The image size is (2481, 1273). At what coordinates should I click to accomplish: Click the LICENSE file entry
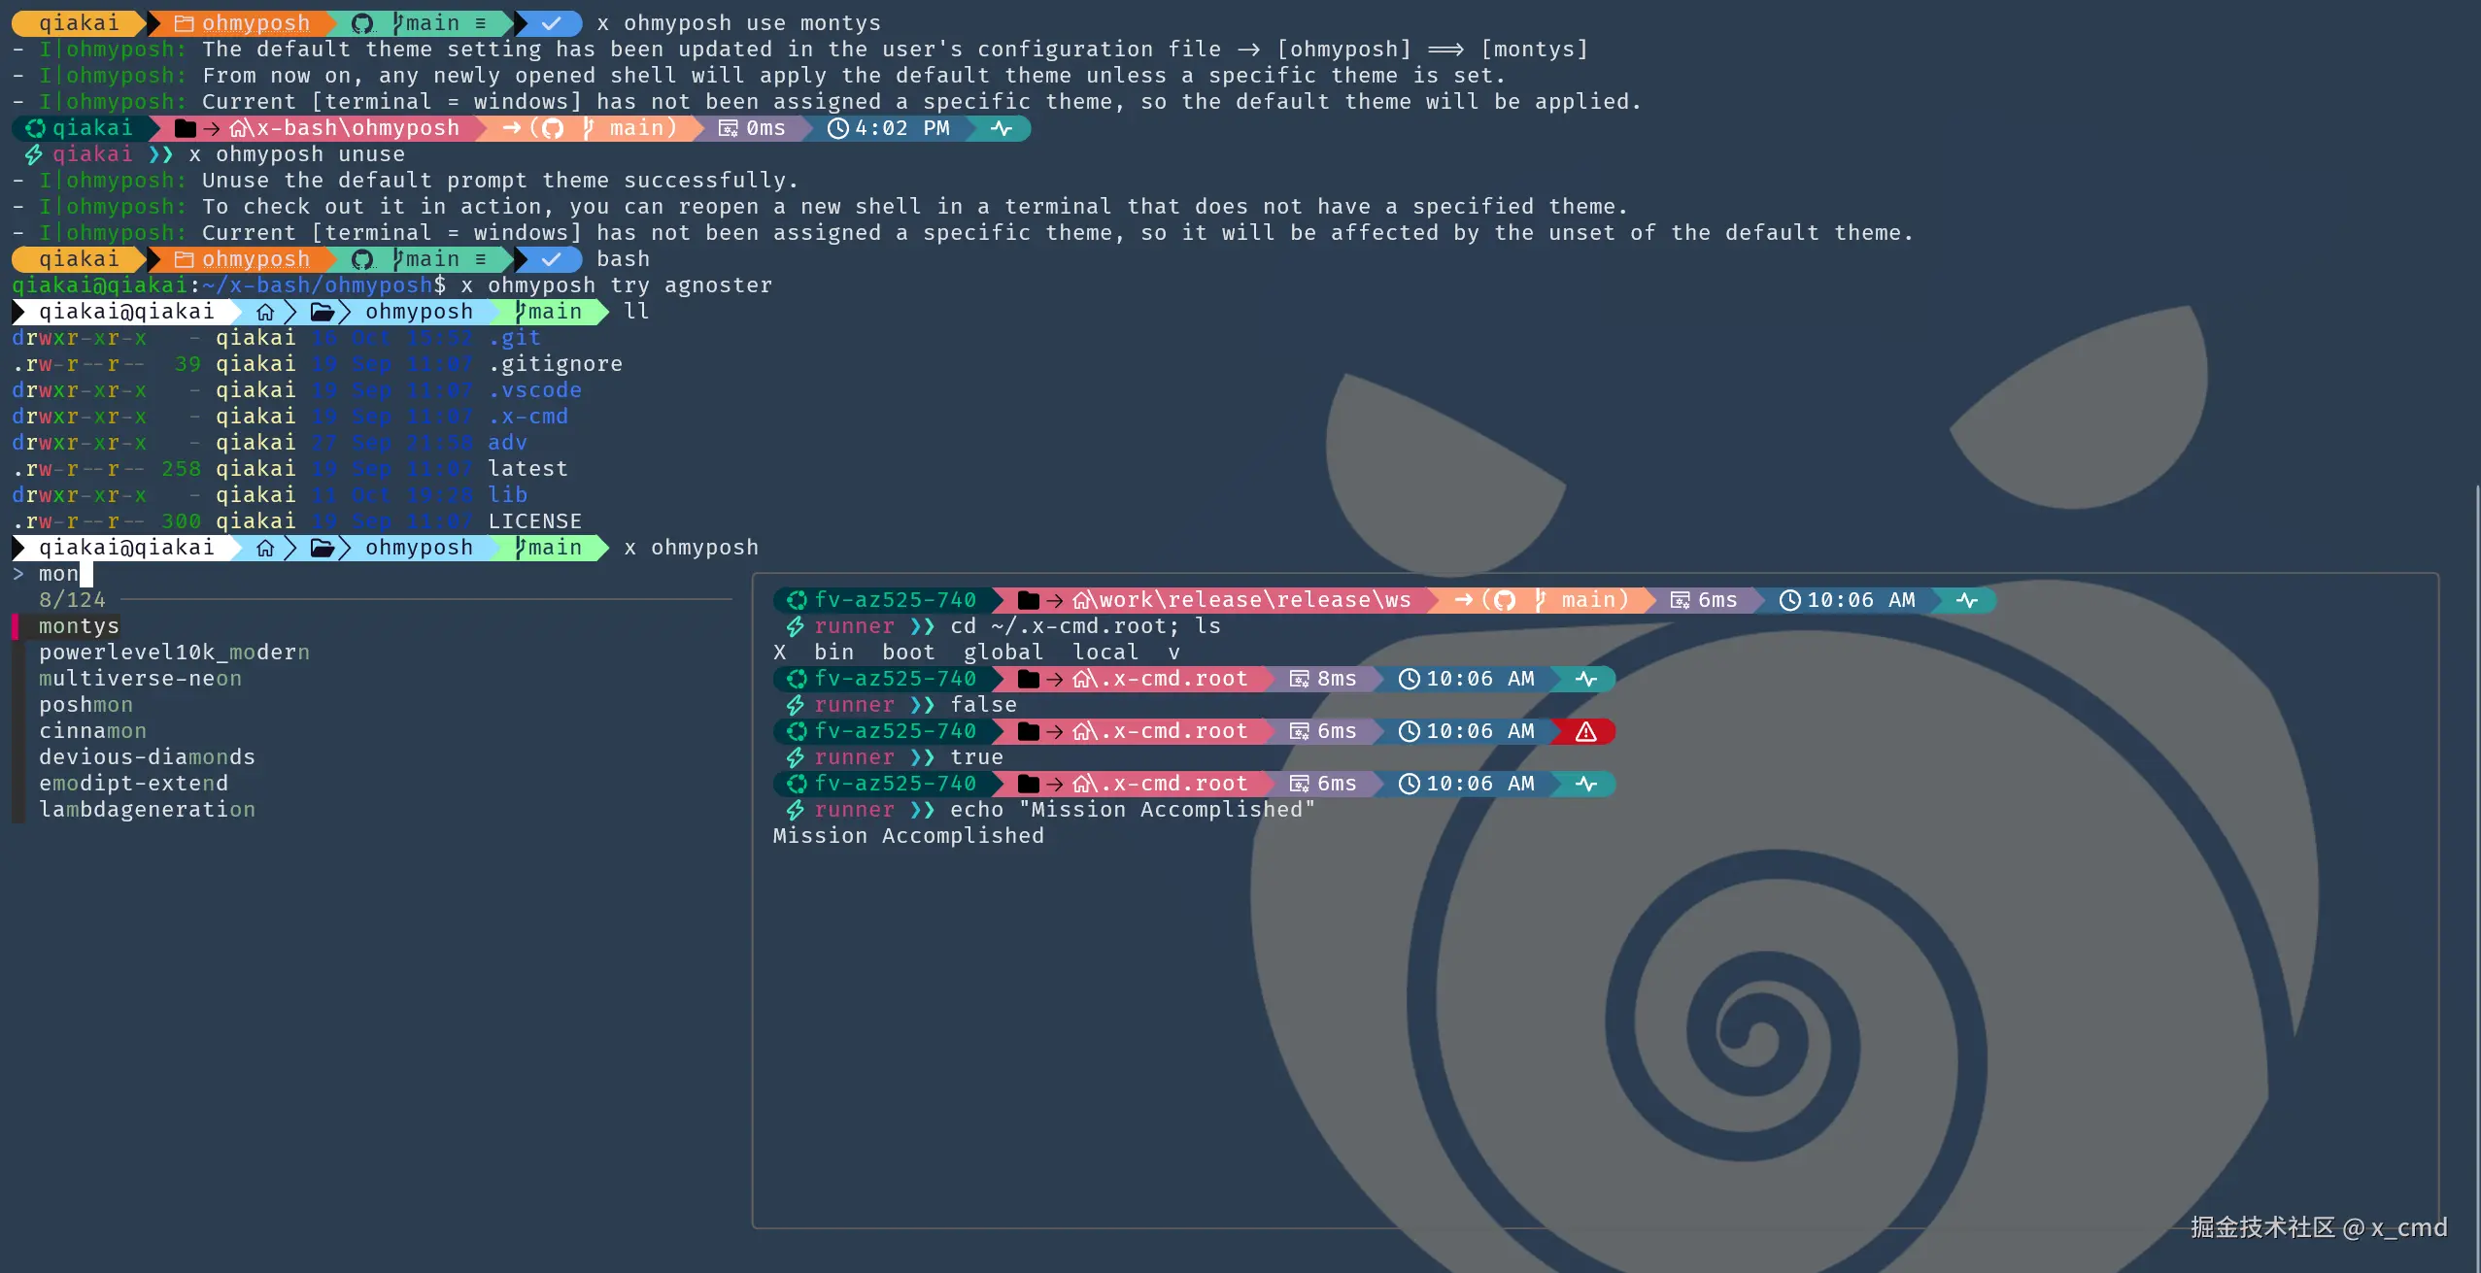(x=534, y=521)
